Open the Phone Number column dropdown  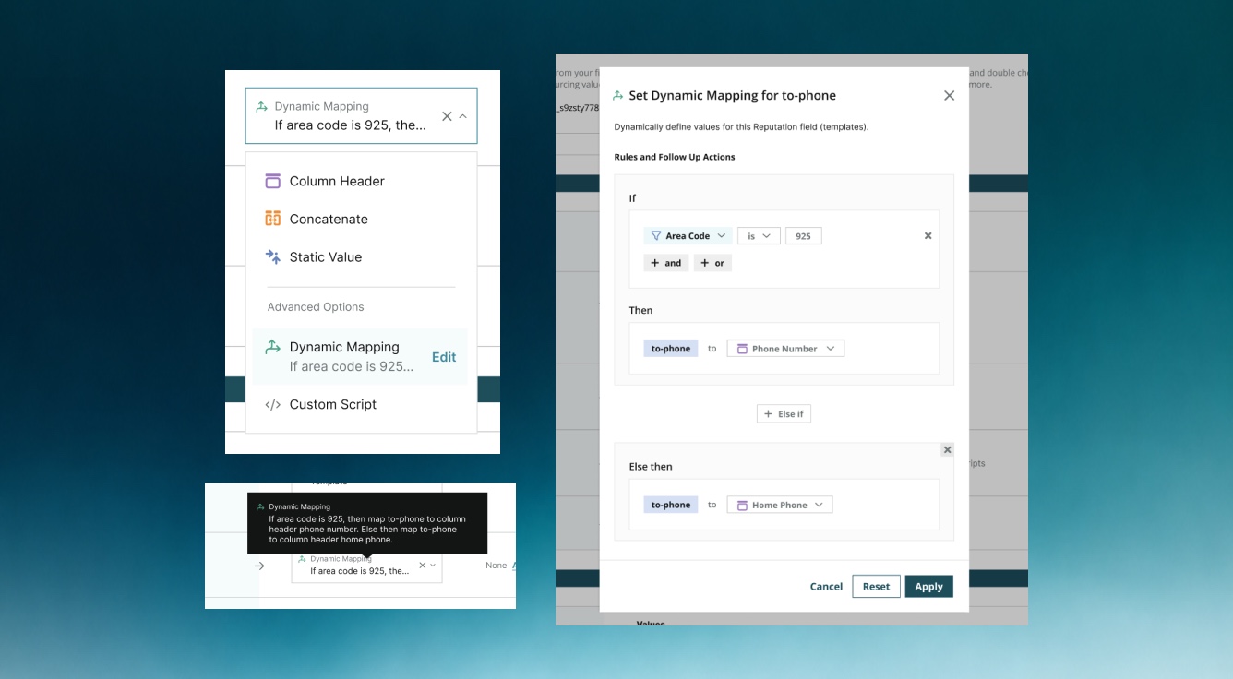[785, 349]
